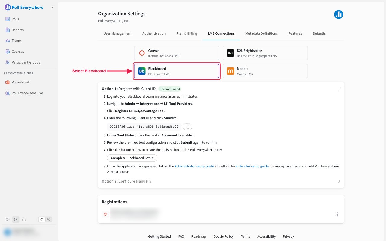Expand Option 2 Configure Manually chevron
This screenshot has width=386, height=241.
339,181
